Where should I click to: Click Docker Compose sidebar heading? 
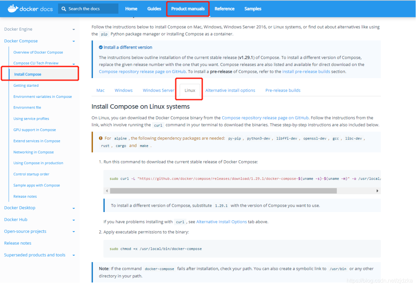coord(21,41)
